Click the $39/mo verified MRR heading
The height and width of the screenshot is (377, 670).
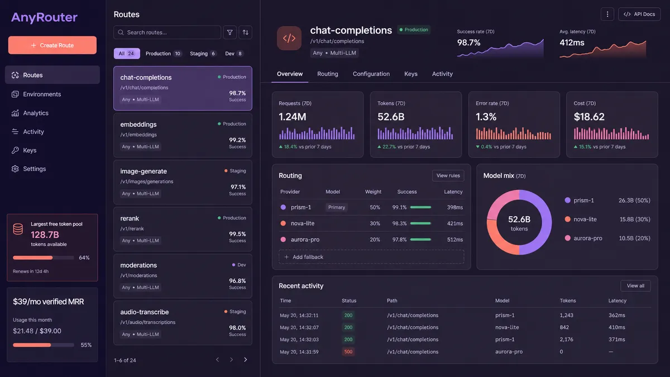pos(49,302)
